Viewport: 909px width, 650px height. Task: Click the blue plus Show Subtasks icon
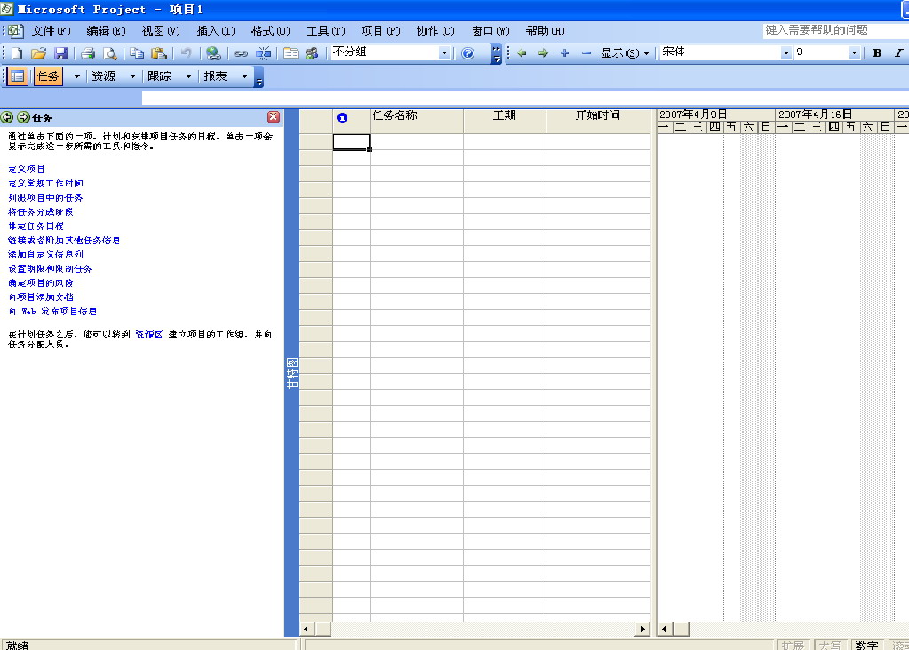[564, 53]
